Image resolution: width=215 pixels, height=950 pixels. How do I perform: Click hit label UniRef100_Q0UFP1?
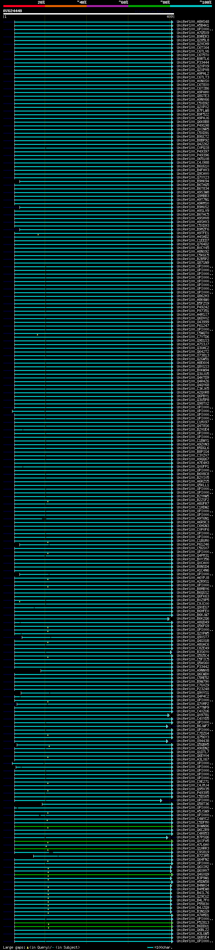click(x=193, y=466)
